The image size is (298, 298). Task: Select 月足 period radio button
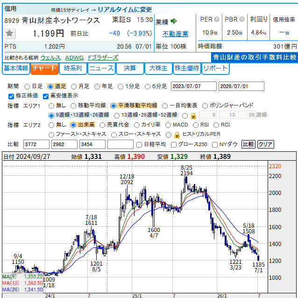coord(74,87)
